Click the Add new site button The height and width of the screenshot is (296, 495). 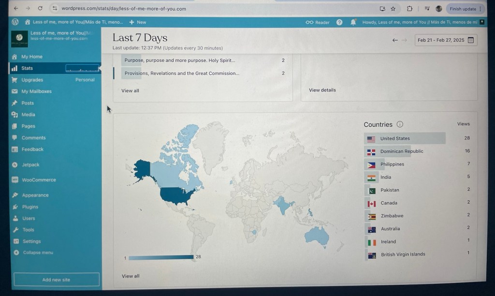tap(56, 280)
